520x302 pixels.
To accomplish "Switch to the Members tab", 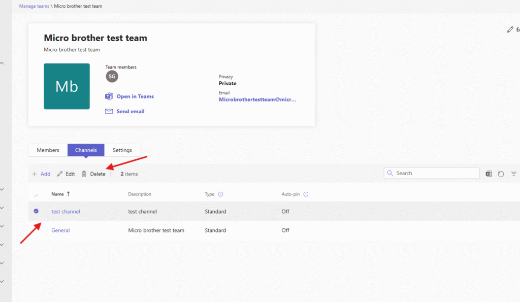I will (48, 150).
